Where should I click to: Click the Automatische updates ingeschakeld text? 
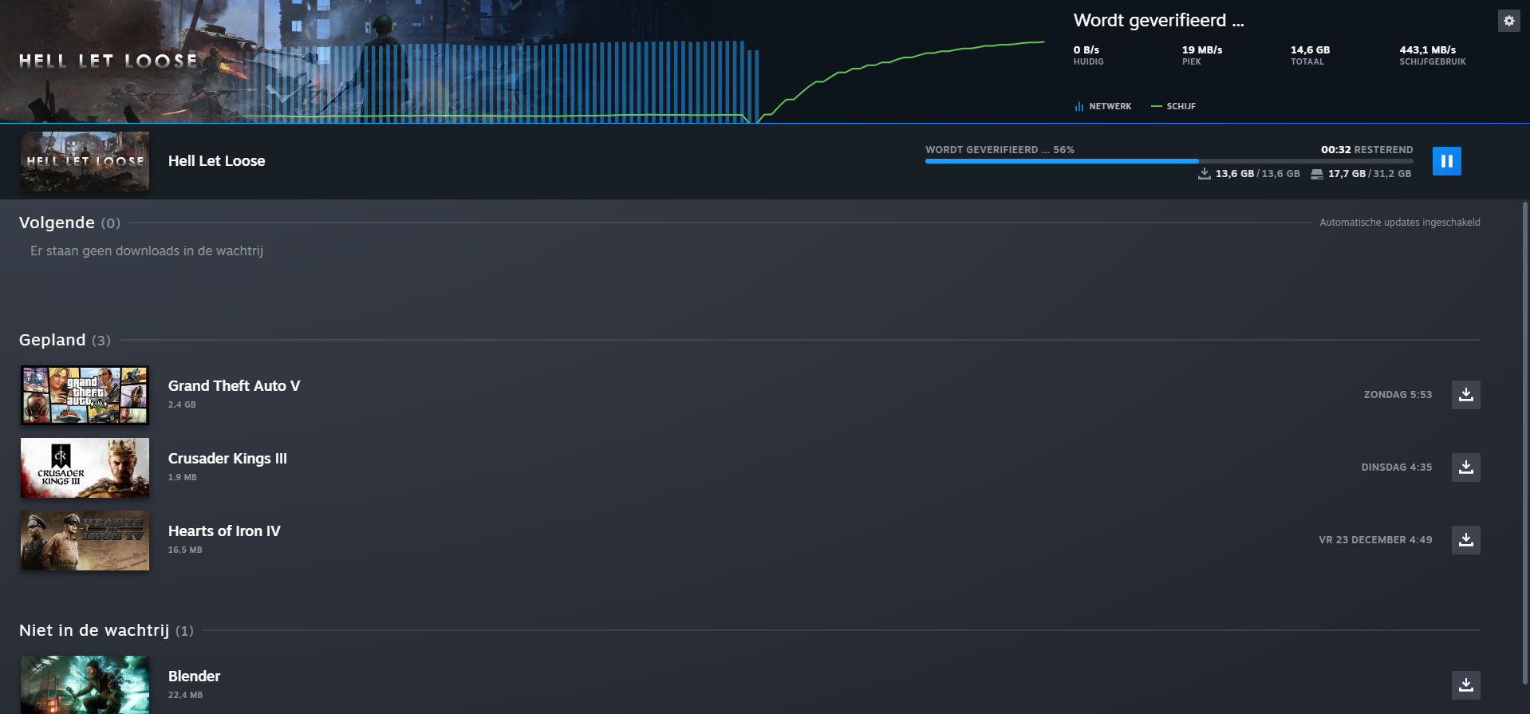pyautogui.click(x=1399, y=223)
